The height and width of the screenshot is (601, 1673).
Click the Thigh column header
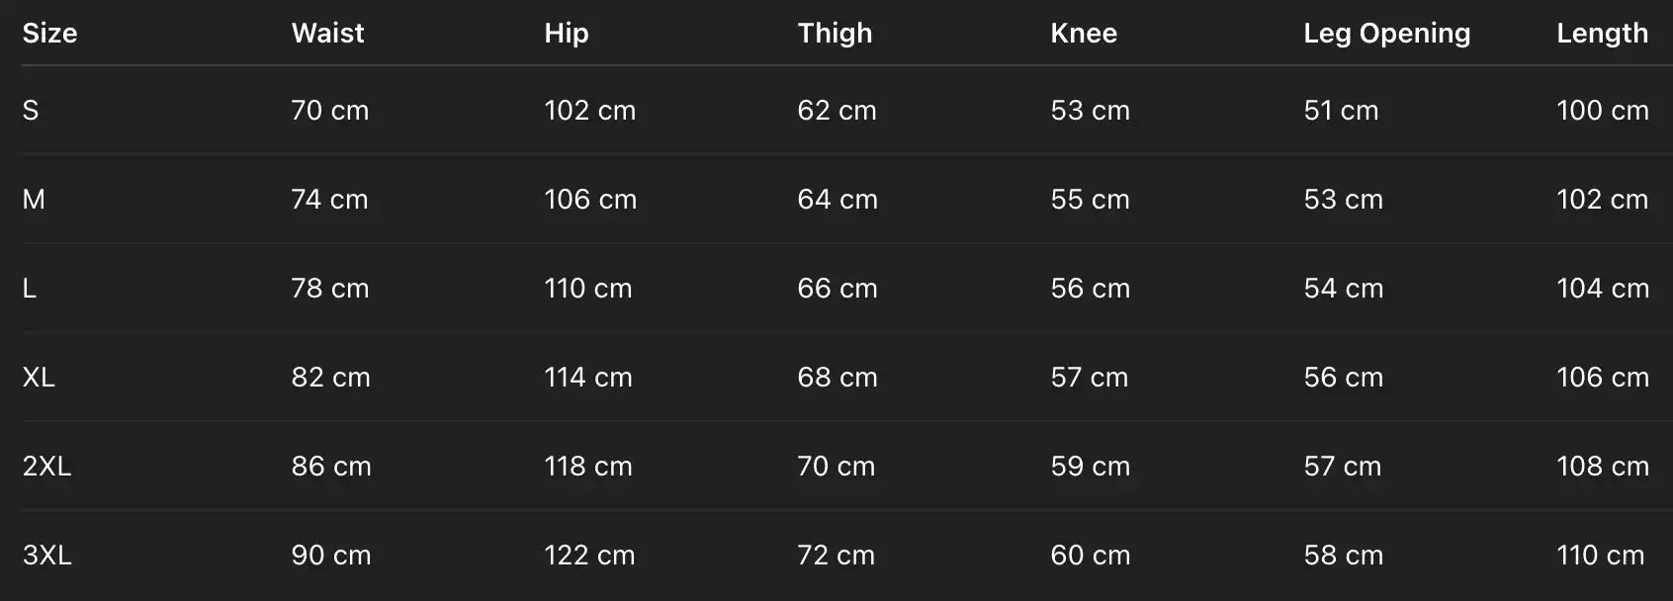click(x=835, y=34)
